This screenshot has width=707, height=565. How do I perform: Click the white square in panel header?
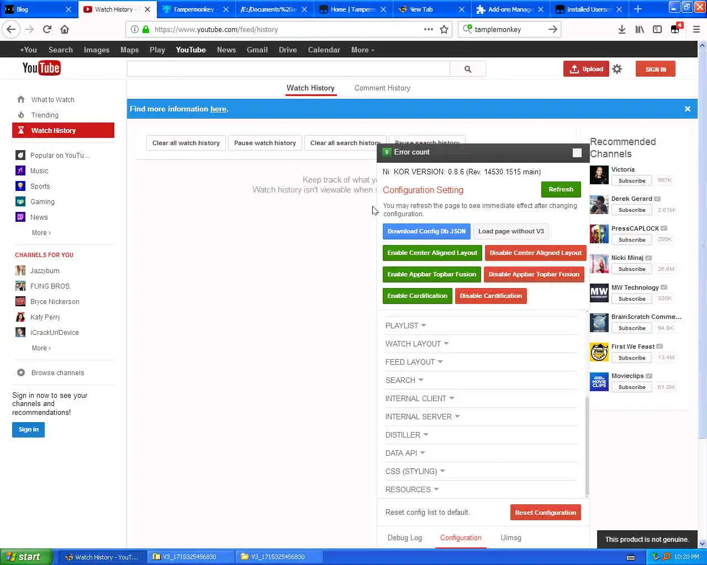[577, 153]
